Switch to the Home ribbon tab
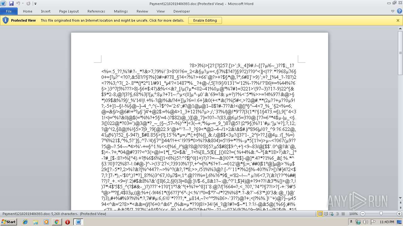This screenshot has height=226, width=403. click(28, 11)
